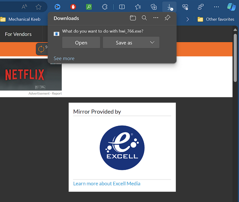The image size is (239, 202).
Task: Open the Copilot sidebar icon
Action: point(231,7)
